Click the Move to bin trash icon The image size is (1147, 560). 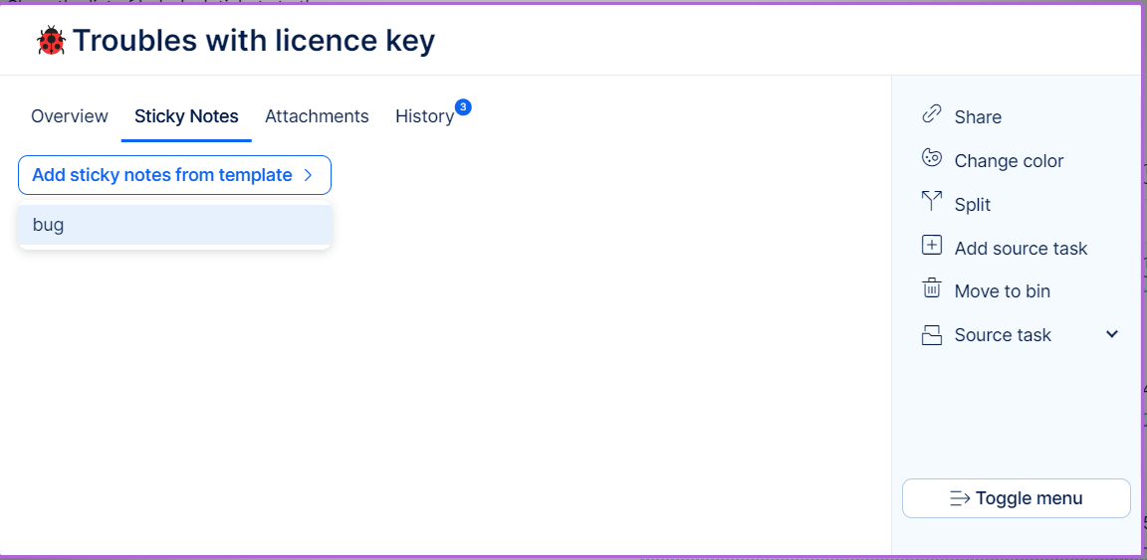pos(932,288)
